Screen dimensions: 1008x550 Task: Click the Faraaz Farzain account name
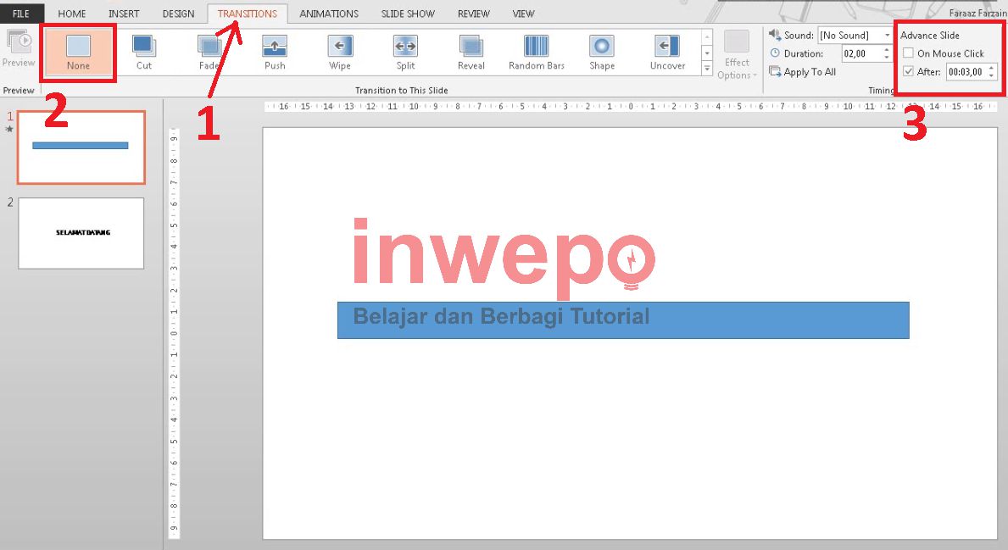(x=977, y=14)
